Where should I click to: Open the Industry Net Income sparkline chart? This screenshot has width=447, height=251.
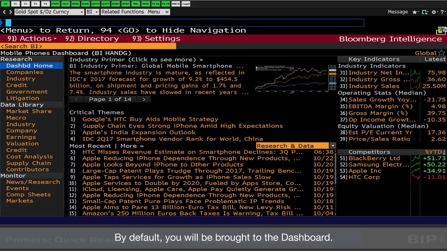[416, 73]
